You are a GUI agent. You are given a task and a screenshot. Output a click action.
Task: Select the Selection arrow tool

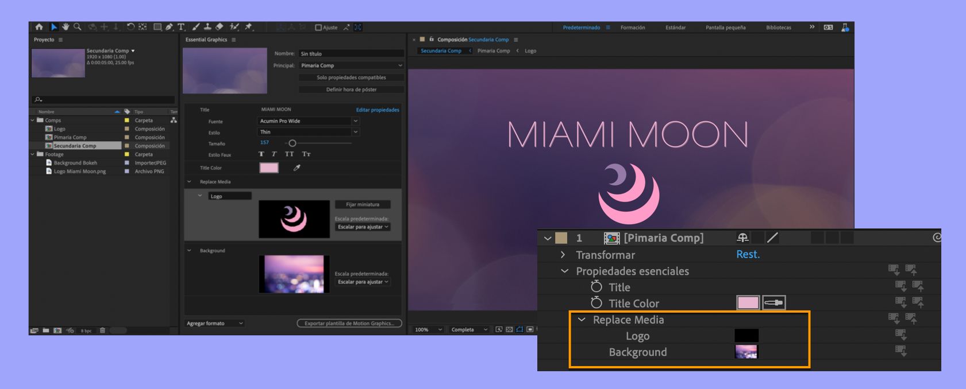pyautogui.click(x=54, y=27)
